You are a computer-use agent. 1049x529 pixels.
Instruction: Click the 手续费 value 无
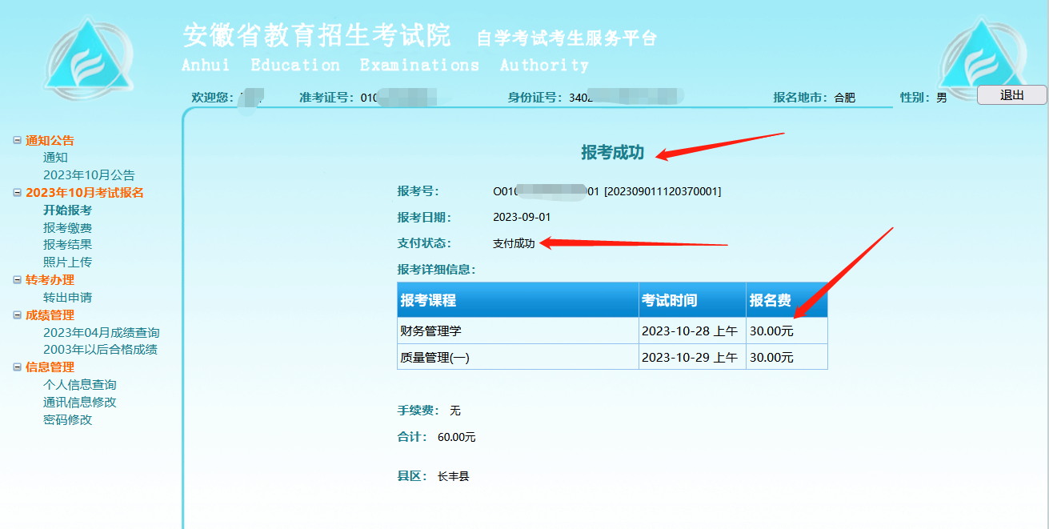coord(455,411)
